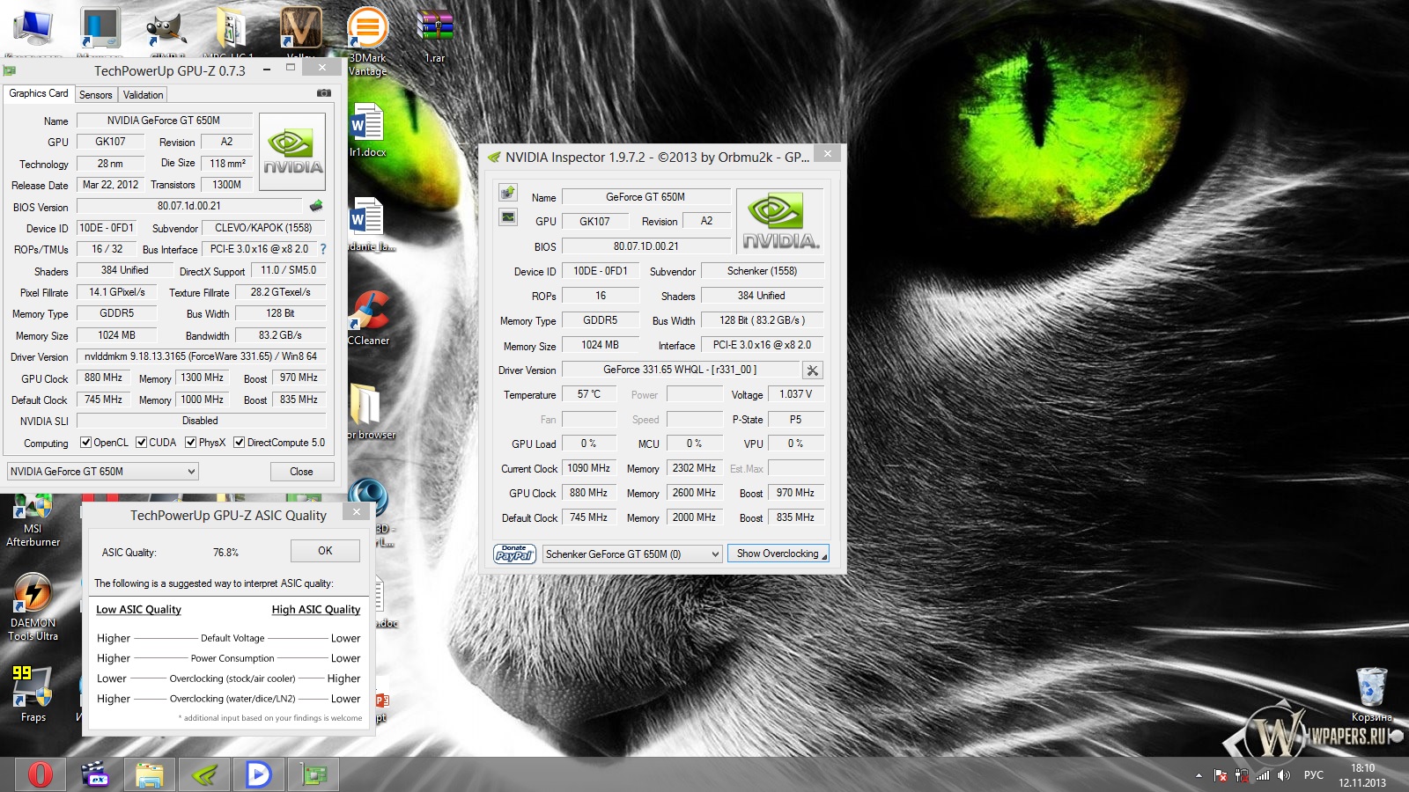Click the Inspector Voltage field 1.037 V
The width and height of the screenshot is (1409, 792).
[x=795, y=394]
